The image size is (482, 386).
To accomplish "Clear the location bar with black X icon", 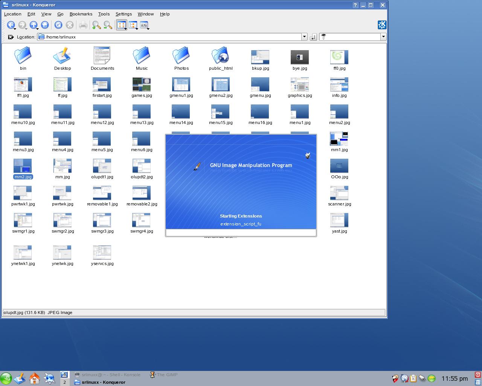I will [11, 37].
